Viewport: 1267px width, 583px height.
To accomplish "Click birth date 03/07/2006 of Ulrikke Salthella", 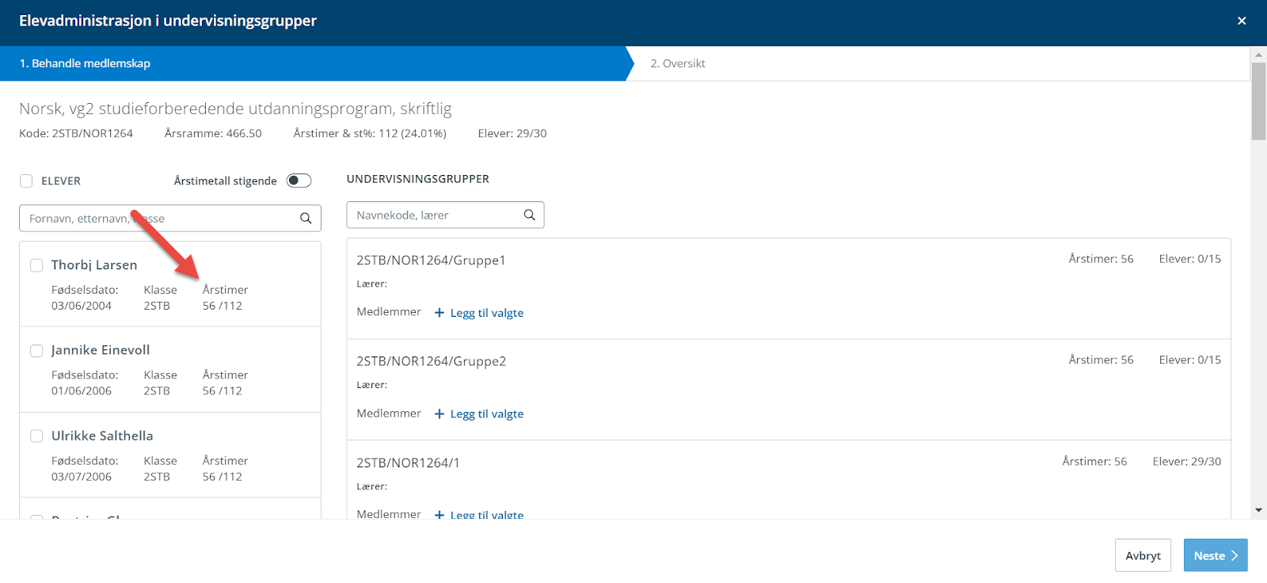I will tap(82, 477).
